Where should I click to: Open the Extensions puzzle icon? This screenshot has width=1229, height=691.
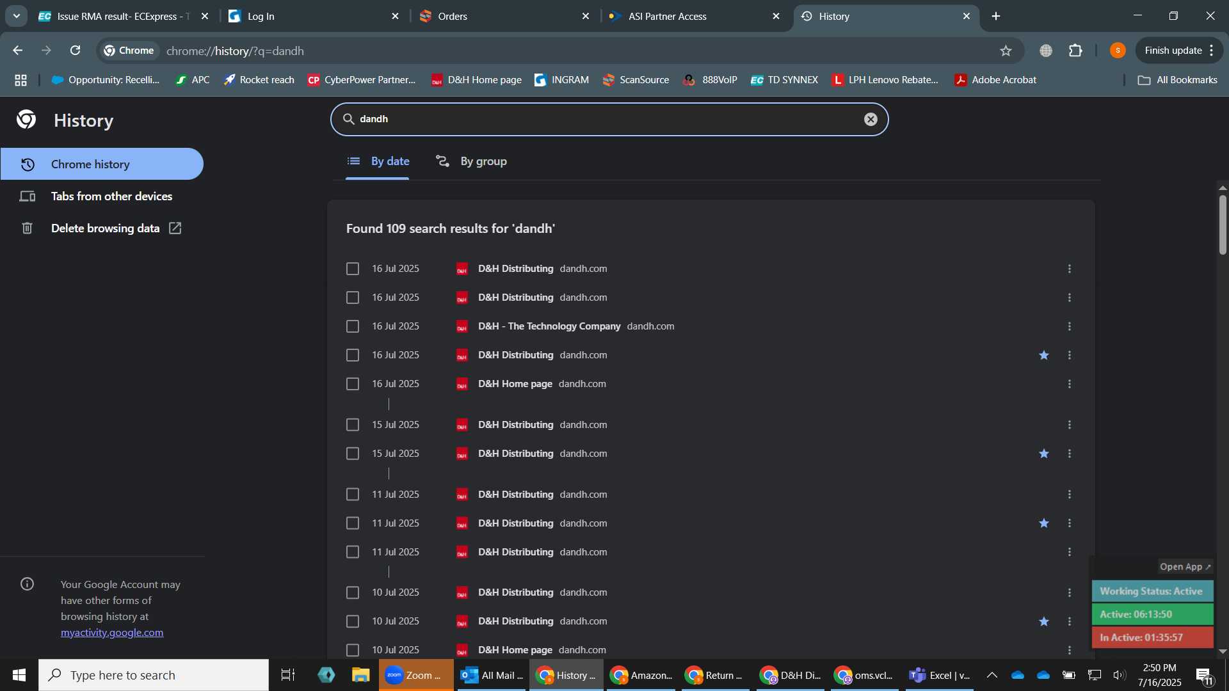1076,51
